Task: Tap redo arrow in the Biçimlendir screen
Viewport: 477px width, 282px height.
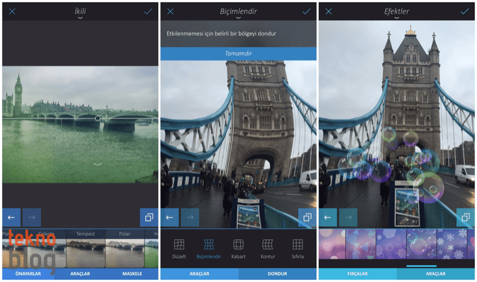Action: point(190,217)
